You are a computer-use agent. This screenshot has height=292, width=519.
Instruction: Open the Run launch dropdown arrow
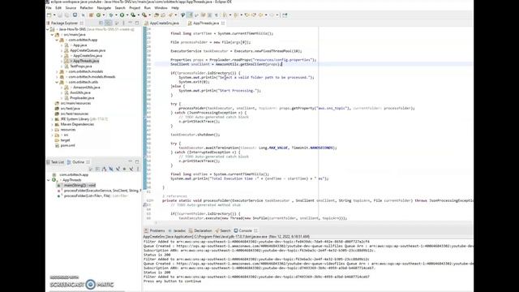tap(127, 15)
